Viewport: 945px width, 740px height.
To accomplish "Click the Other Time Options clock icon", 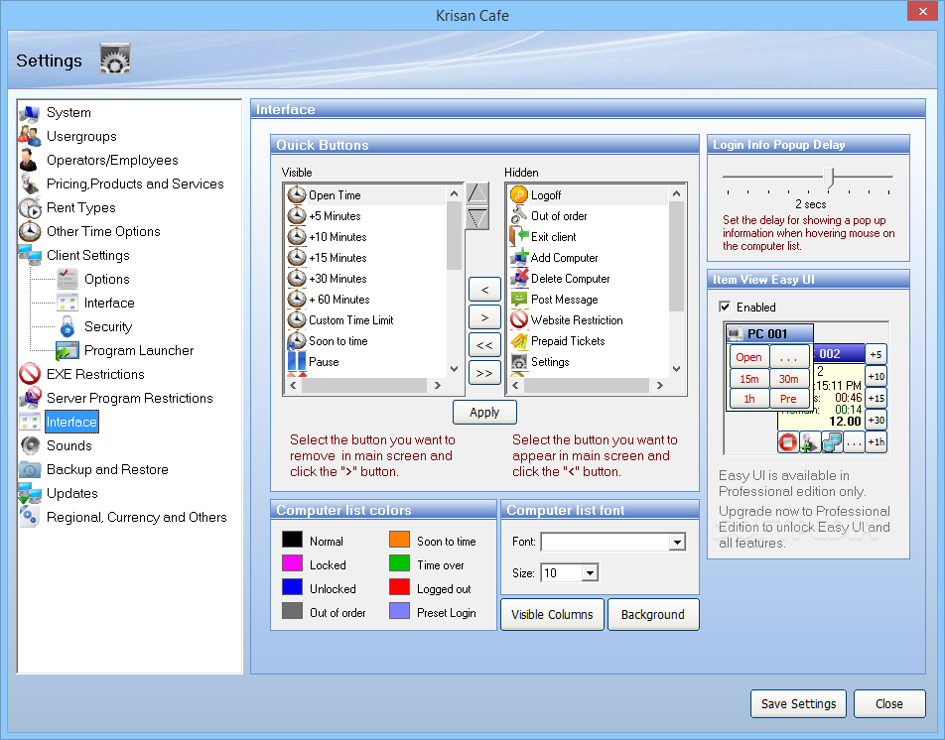I will point(30,231).
